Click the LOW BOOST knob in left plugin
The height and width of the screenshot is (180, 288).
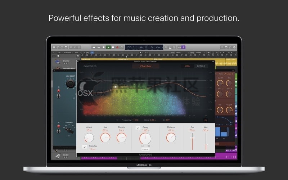[x=70, y=84]
